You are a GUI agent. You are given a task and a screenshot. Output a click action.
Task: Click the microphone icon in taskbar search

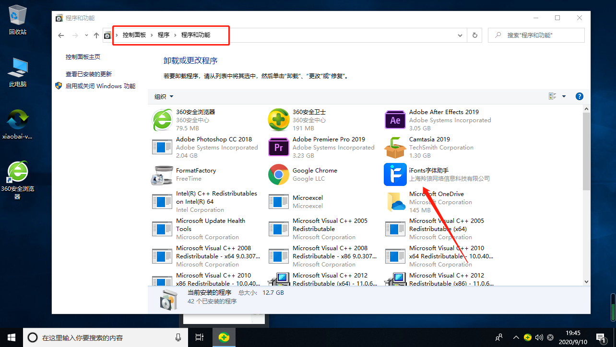178,337
